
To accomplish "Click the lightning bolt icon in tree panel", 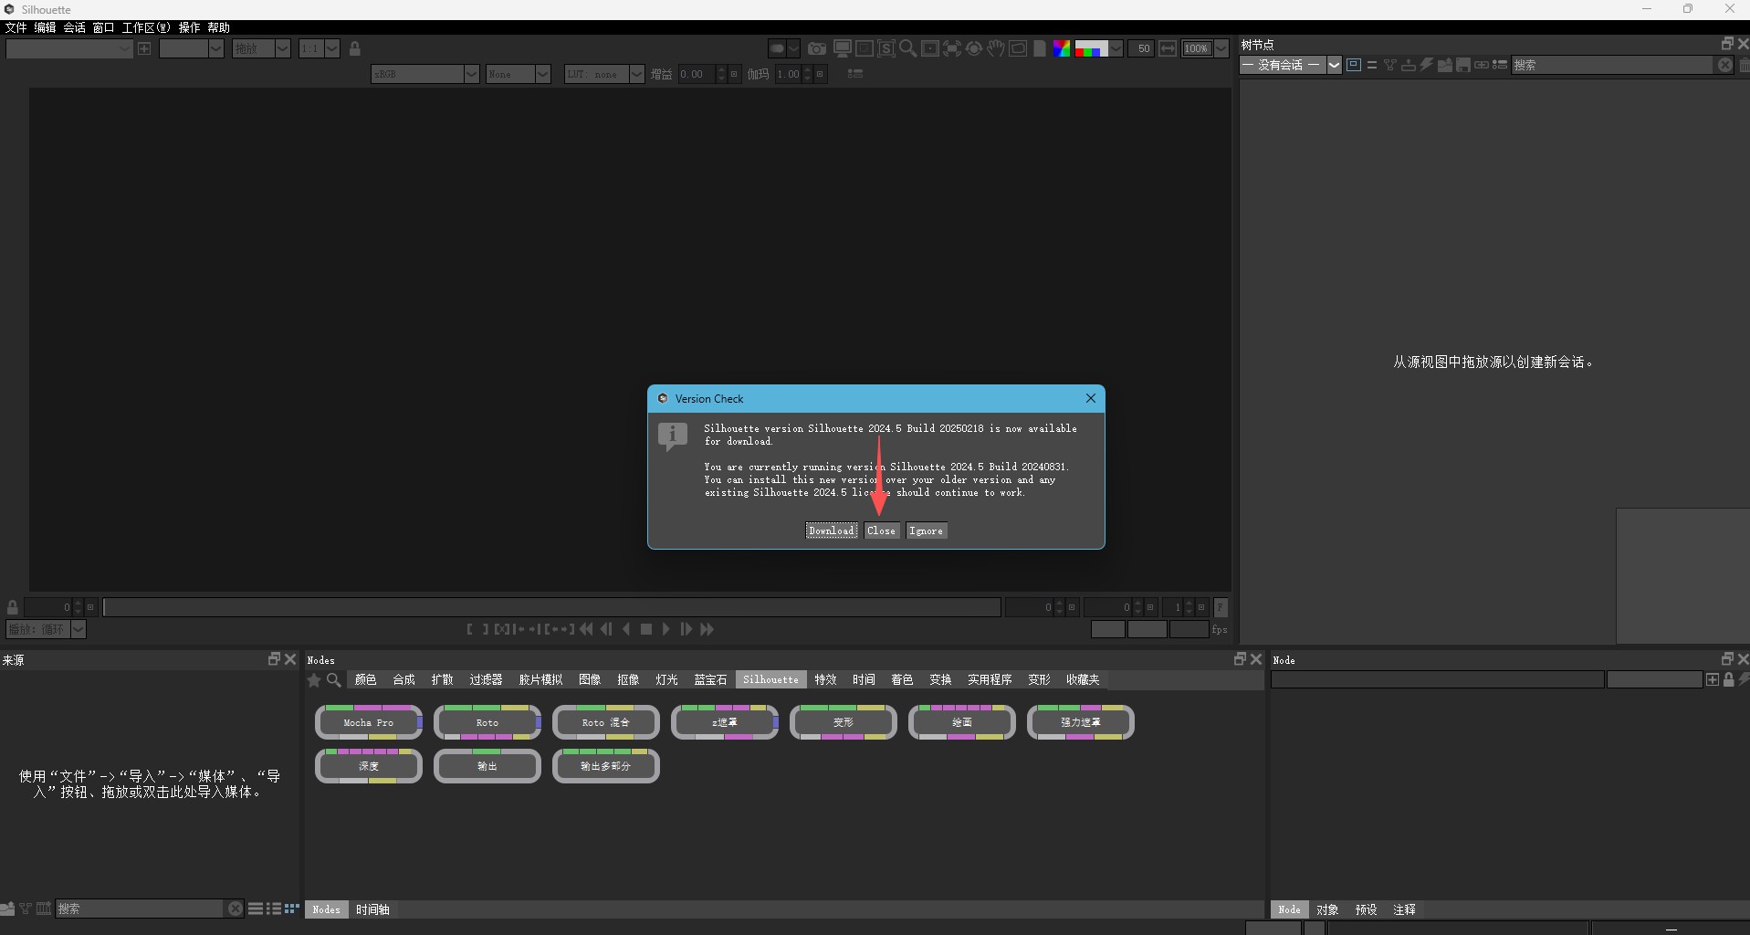I will (x=1427, y=65).
